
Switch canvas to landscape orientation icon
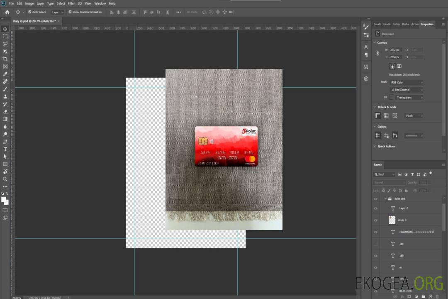coord(399,66)
